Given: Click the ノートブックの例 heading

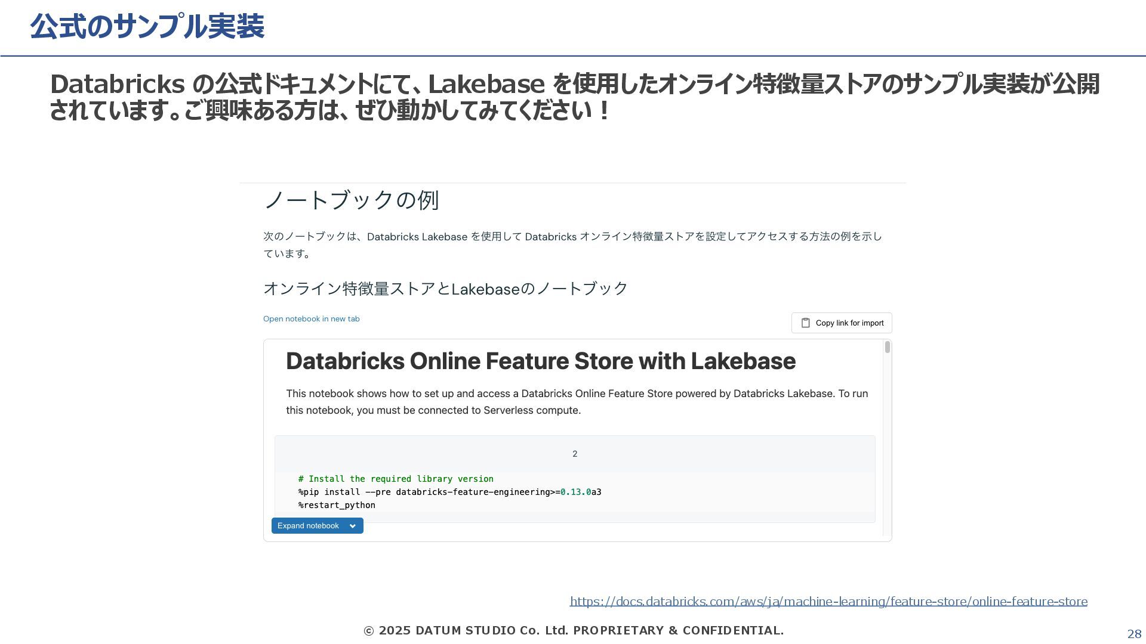Looking at the screenshot, I should [x=351, y=200].
